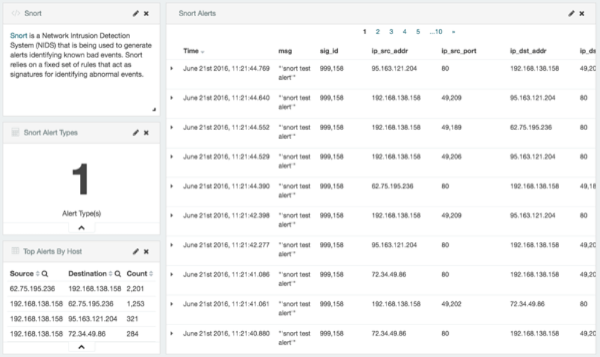Go to page 4 of alerts
The image size is (600, 357).
click(x=404, y=32)
